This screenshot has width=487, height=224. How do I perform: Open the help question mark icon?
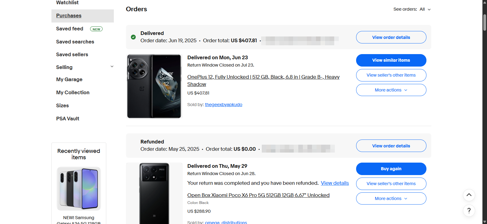[x=469, y=210]
